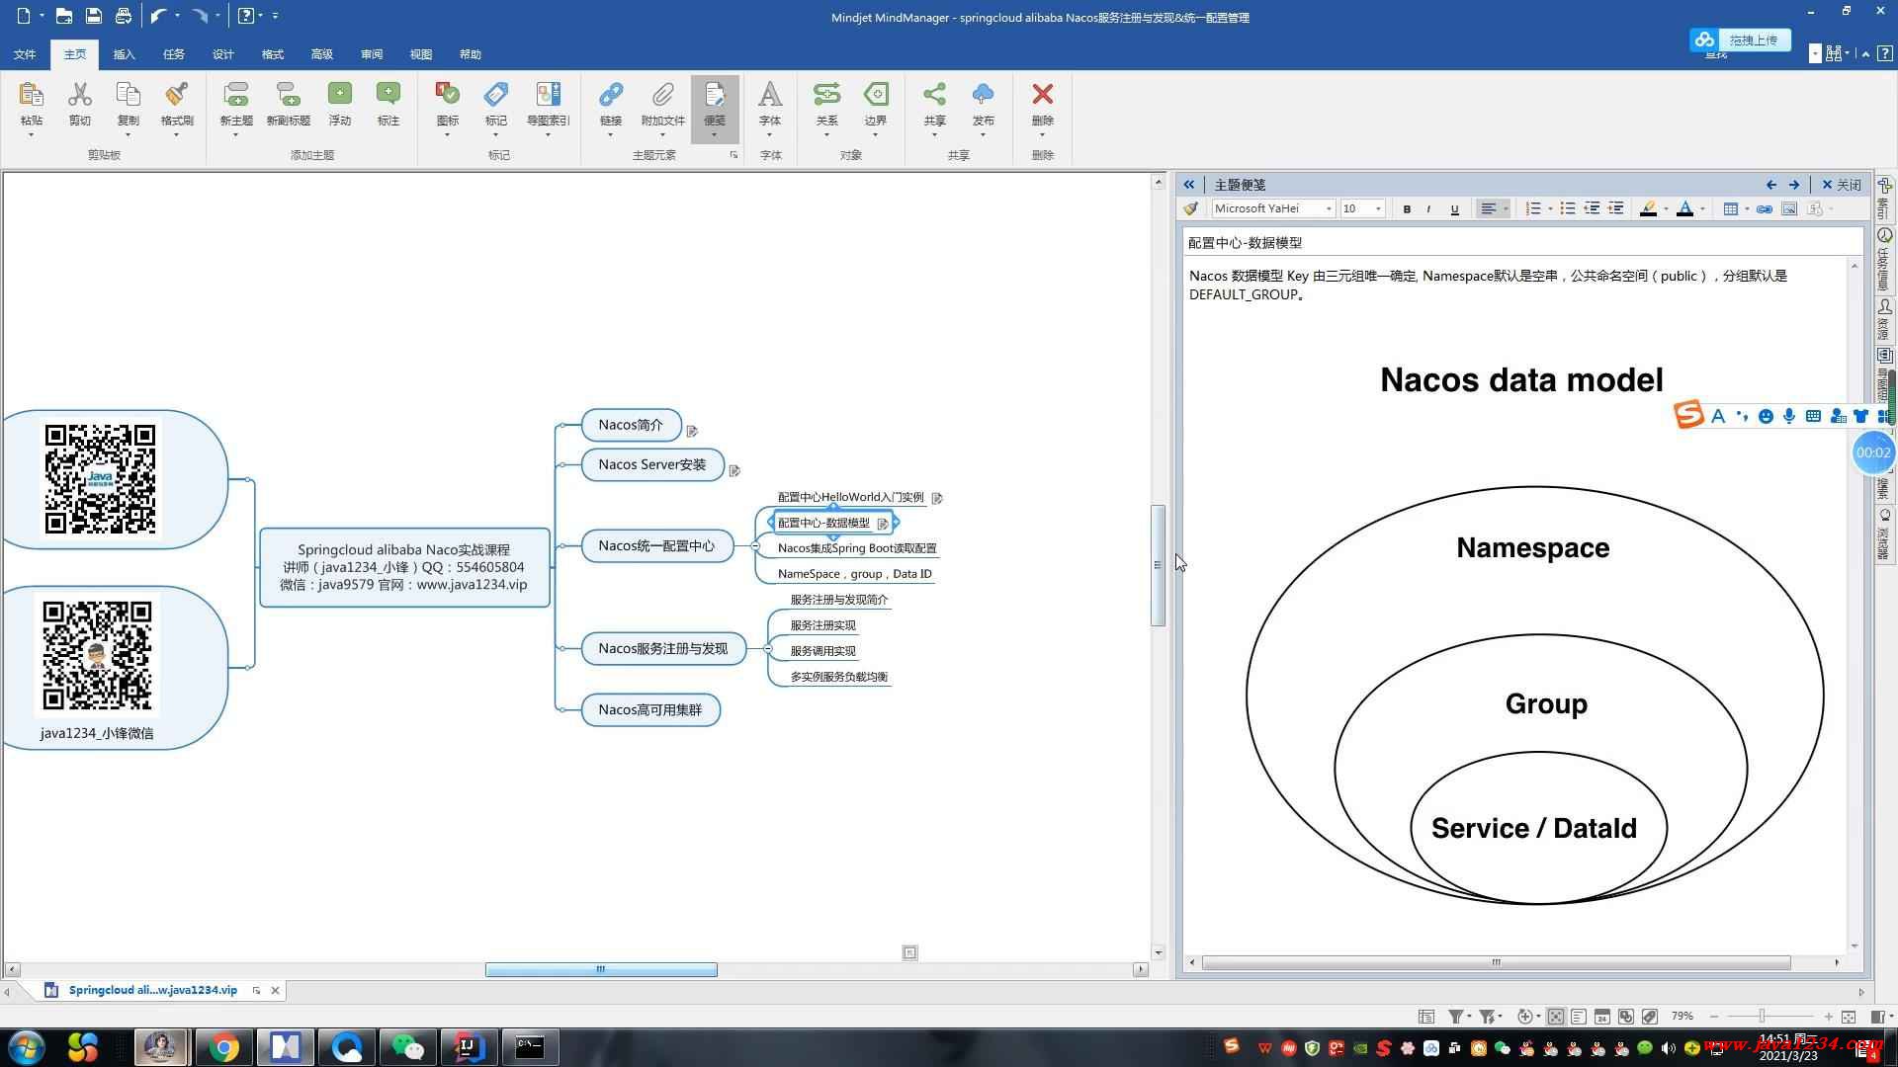The width and height of the screenshot is (1898, 1067).
Task: Toggle bulleted list in notes toolbar
Action: [x=1568, y=208]
